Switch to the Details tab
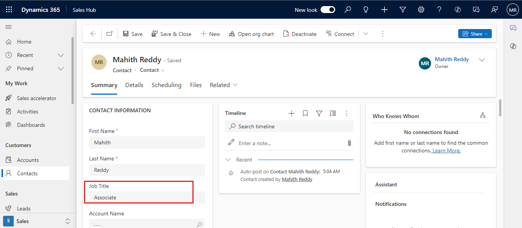Image resolution: width=522 pixels, height=228 pixels. point(134,85)
